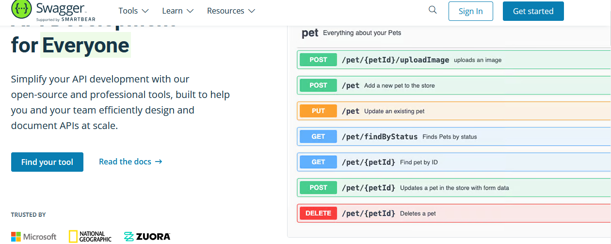The height and width of the screenshot is (244, 611).
Task: Click the Microsoft logo
Action: (34, 237)
